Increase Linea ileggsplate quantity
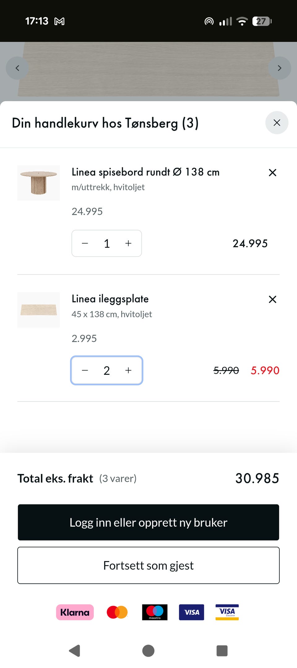The height and width of the screenshot is (668, 297). pos(128,370)
